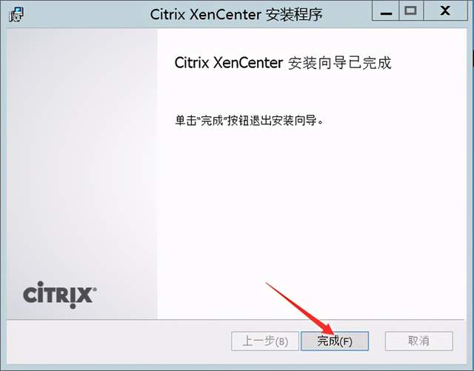
Task: Close the installer with the X button
Action: click(445, 11)
